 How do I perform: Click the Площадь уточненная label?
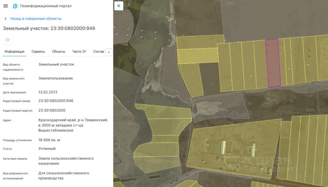pos(17,140)
